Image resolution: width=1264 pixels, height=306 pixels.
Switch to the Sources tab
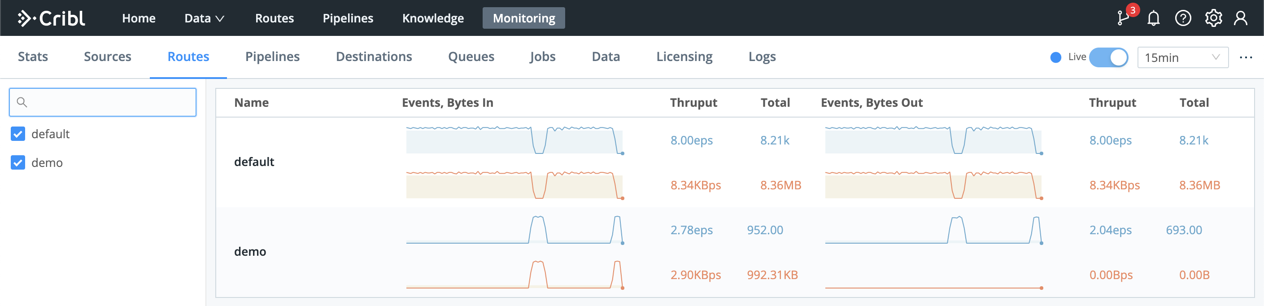click(108, 57)
